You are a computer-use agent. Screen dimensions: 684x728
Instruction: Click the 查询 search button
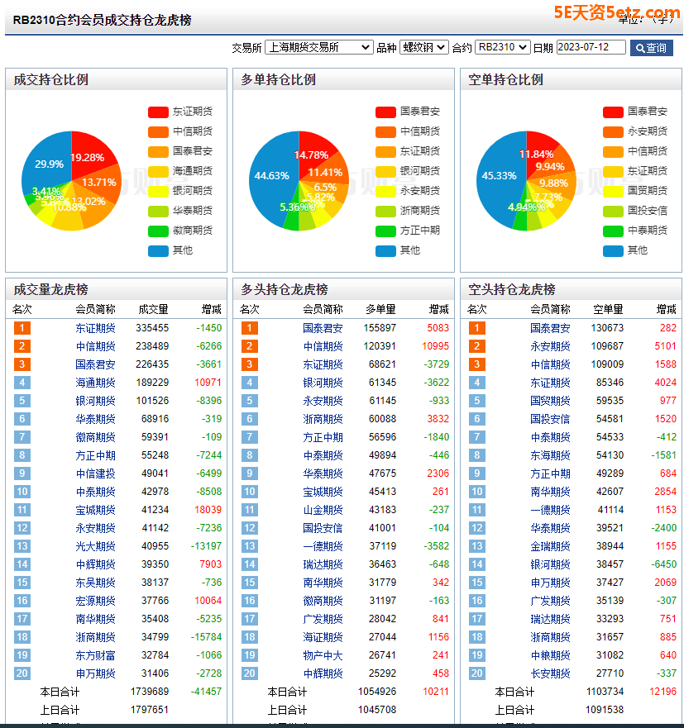[651, 48]
